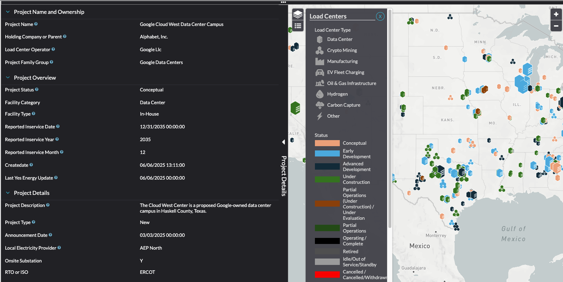Viewport: 563px width, 282px height.
Task: Open the map legend list icon
Action: pyautogui.click(x=298, y=26)
